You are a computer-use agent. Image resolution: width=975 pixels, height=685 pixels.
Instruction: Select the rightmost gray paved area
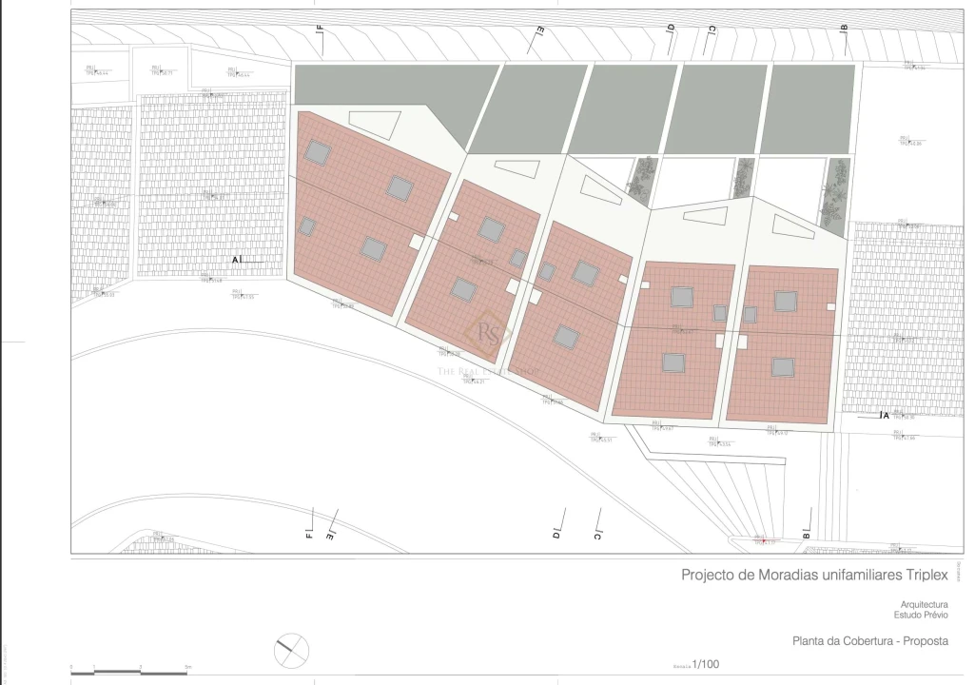tap(808, 109)
